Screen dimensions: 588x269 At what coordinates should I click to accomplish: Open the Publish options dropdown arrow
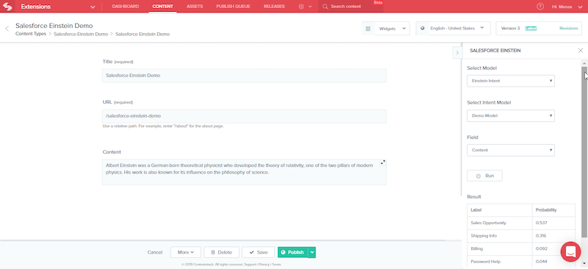coord(312,252)
